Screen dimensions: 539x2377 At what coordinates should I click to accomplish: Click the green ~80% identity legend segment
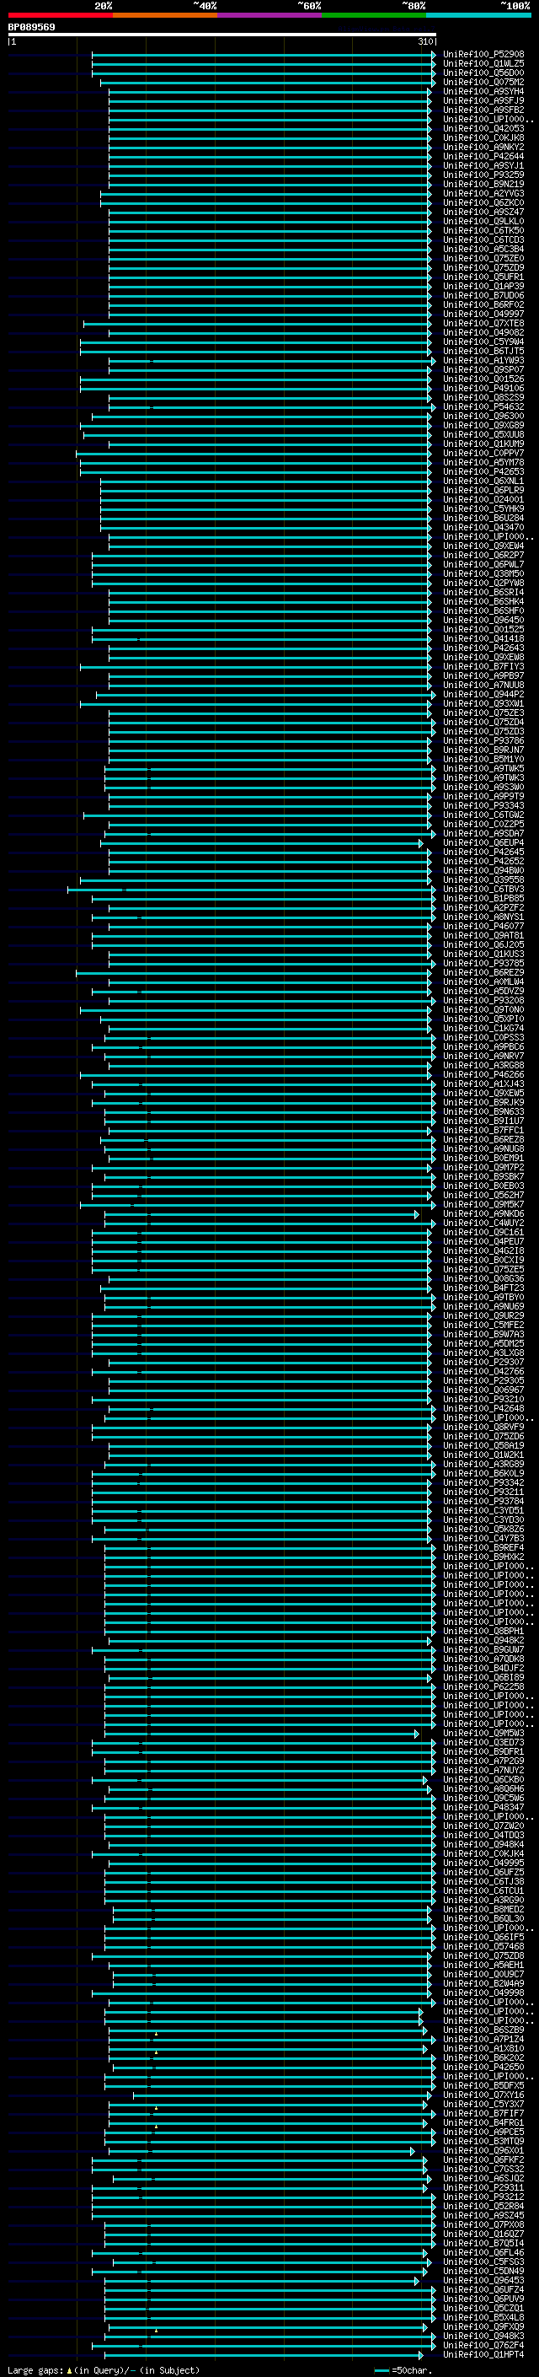(x=374, y=15)
